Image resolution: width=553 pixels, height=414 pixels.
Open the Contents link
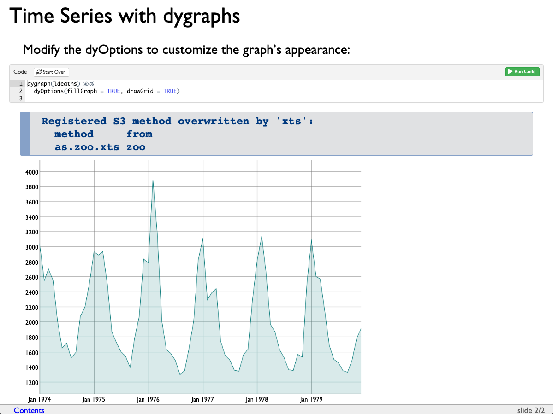tap(29, 410)
